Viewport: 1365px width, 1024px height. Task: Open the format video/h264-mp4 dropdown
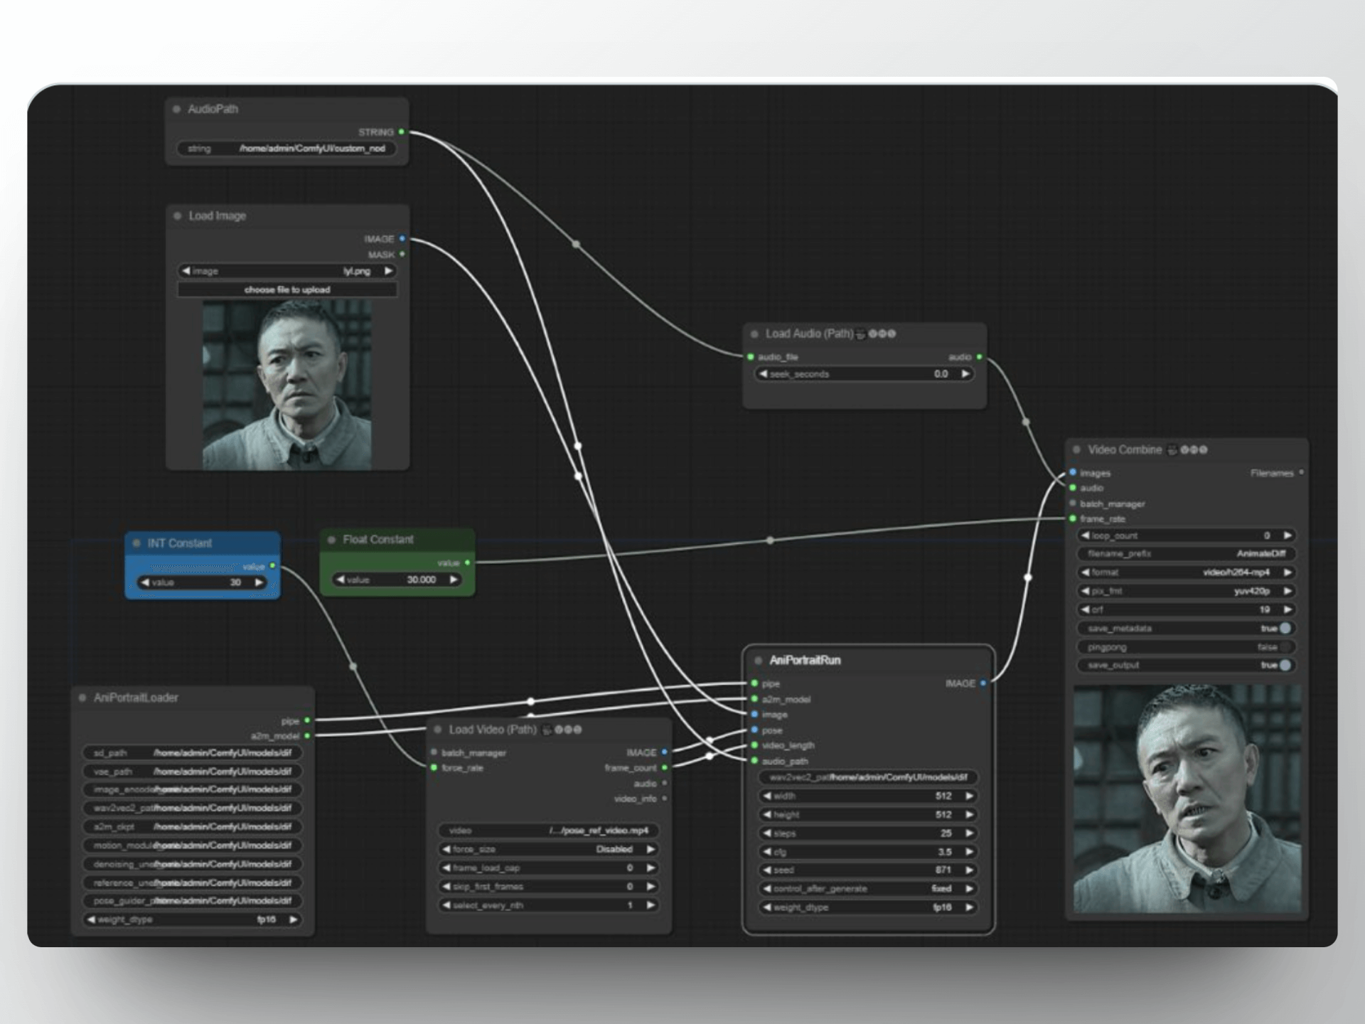(x=1186, y=572)
